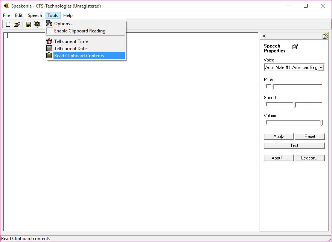Click the gears icon beside Options
Image resolution: width=332 pixels, height=242 pixels.
(49, 23)
